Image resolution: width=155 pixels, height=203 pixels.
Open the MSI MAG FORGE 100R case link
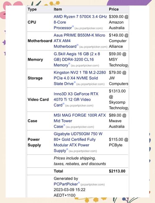tap(80, 121)
